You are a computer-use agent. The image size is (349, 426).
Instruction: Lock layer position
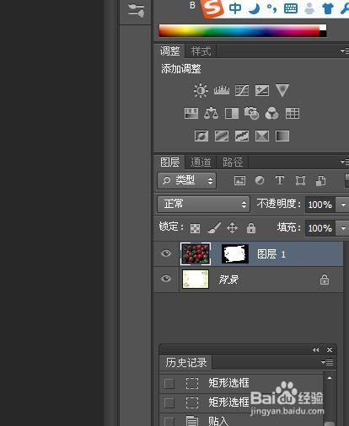click(x=232, y=228)
